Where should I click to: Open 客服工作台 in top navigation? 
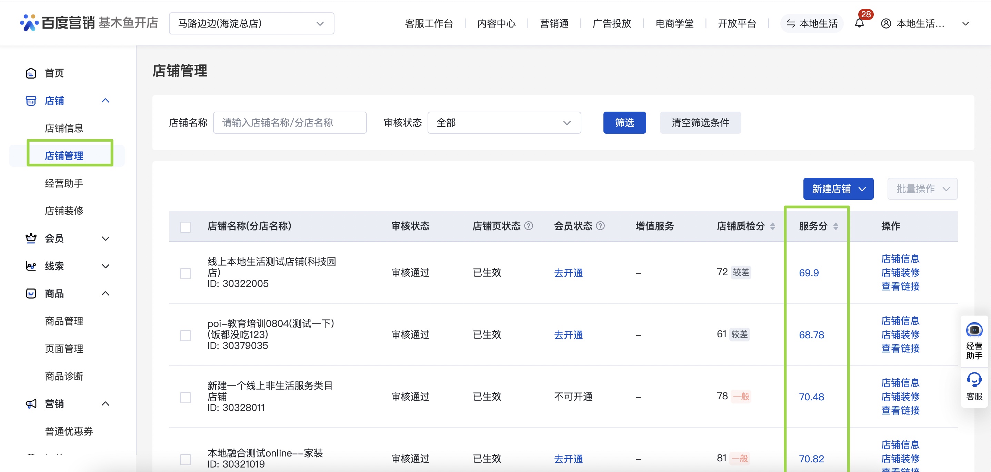click(429, 23)
